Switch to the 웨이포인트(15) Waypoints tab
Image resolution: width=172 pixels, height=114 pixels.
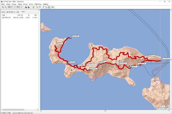(x=11, y=12)
